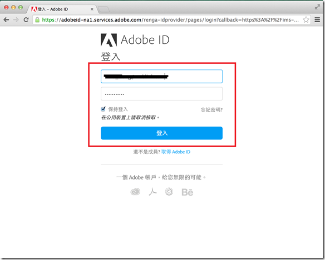This screenshot has height=260, width=325.
Task: Open a new browser tab
Action: click(104, 9)
